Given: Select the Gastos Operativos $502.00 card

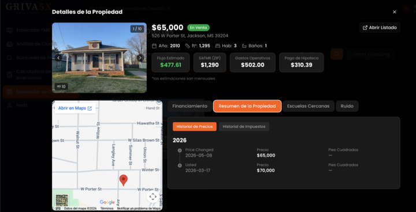Looking at the screenshot, I should (x=252, y=62).
